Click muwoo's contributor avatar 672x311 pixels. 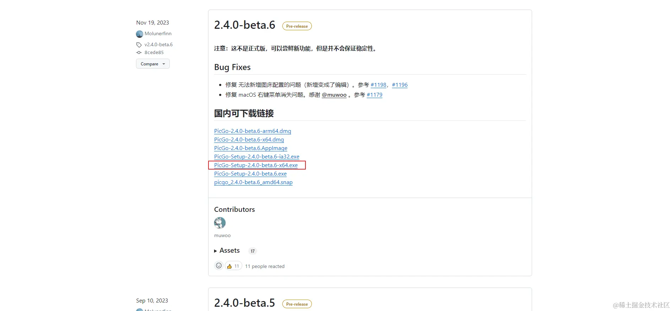click(220, 223)
